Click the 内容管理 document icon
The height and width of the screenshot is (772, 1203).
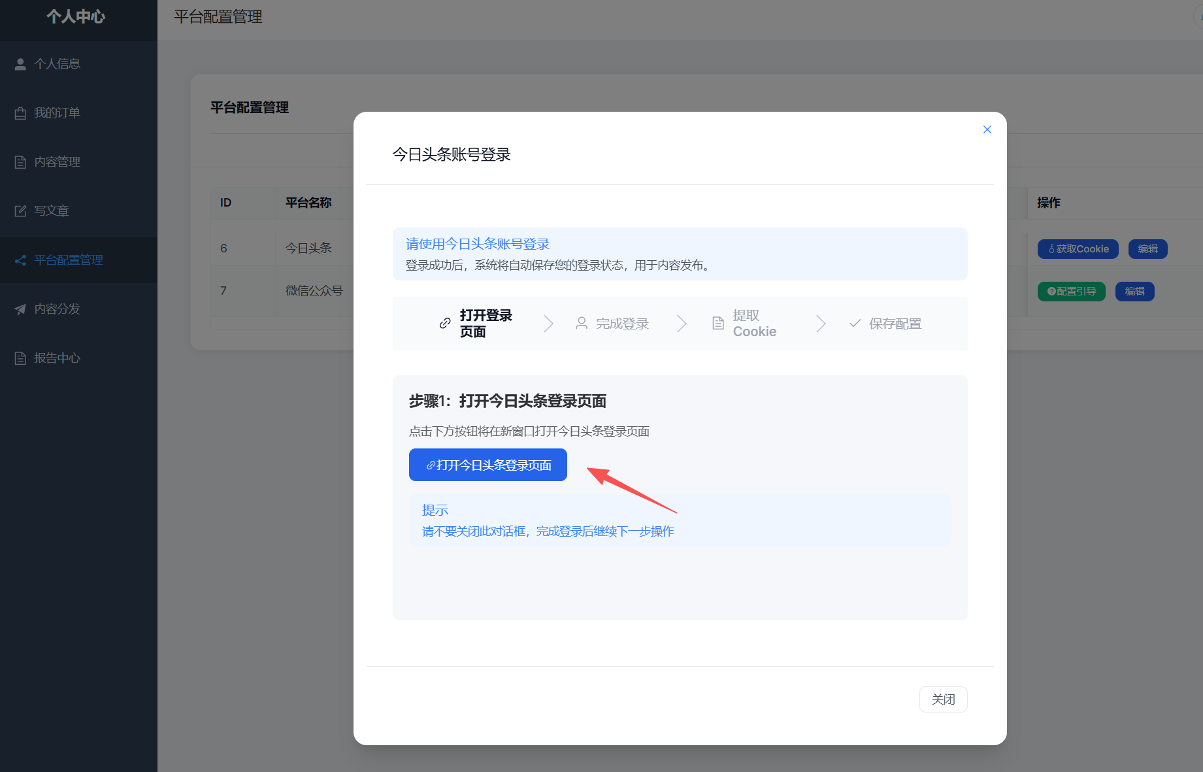coord(20,162)
